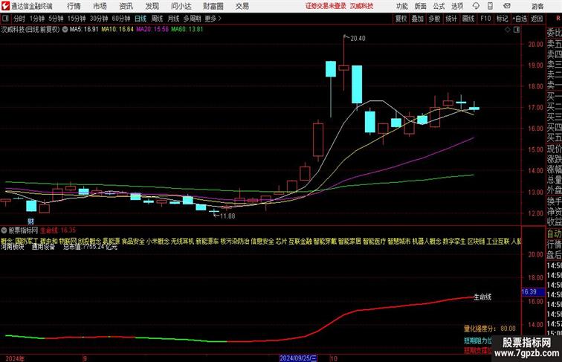Viewport: 562px width, 362px height.
Task: Expand the 更多 periods chevron
Action: click(213, 19)
